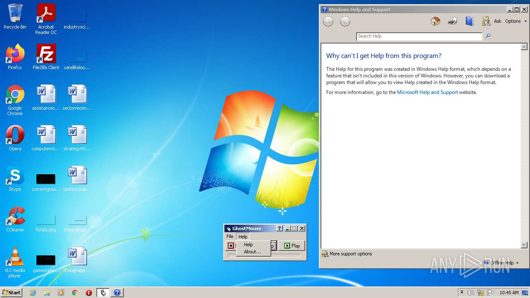Click the Back arrow in Help window
Viewport: 530px width, 298px height.
pyautogui.click(x=328, y=22)
